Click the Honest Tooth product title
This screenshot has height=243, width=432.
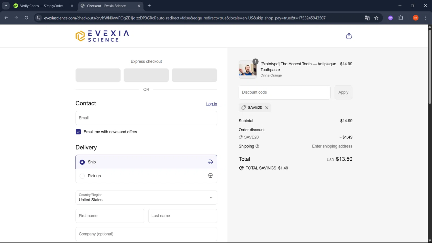point(298,67)
